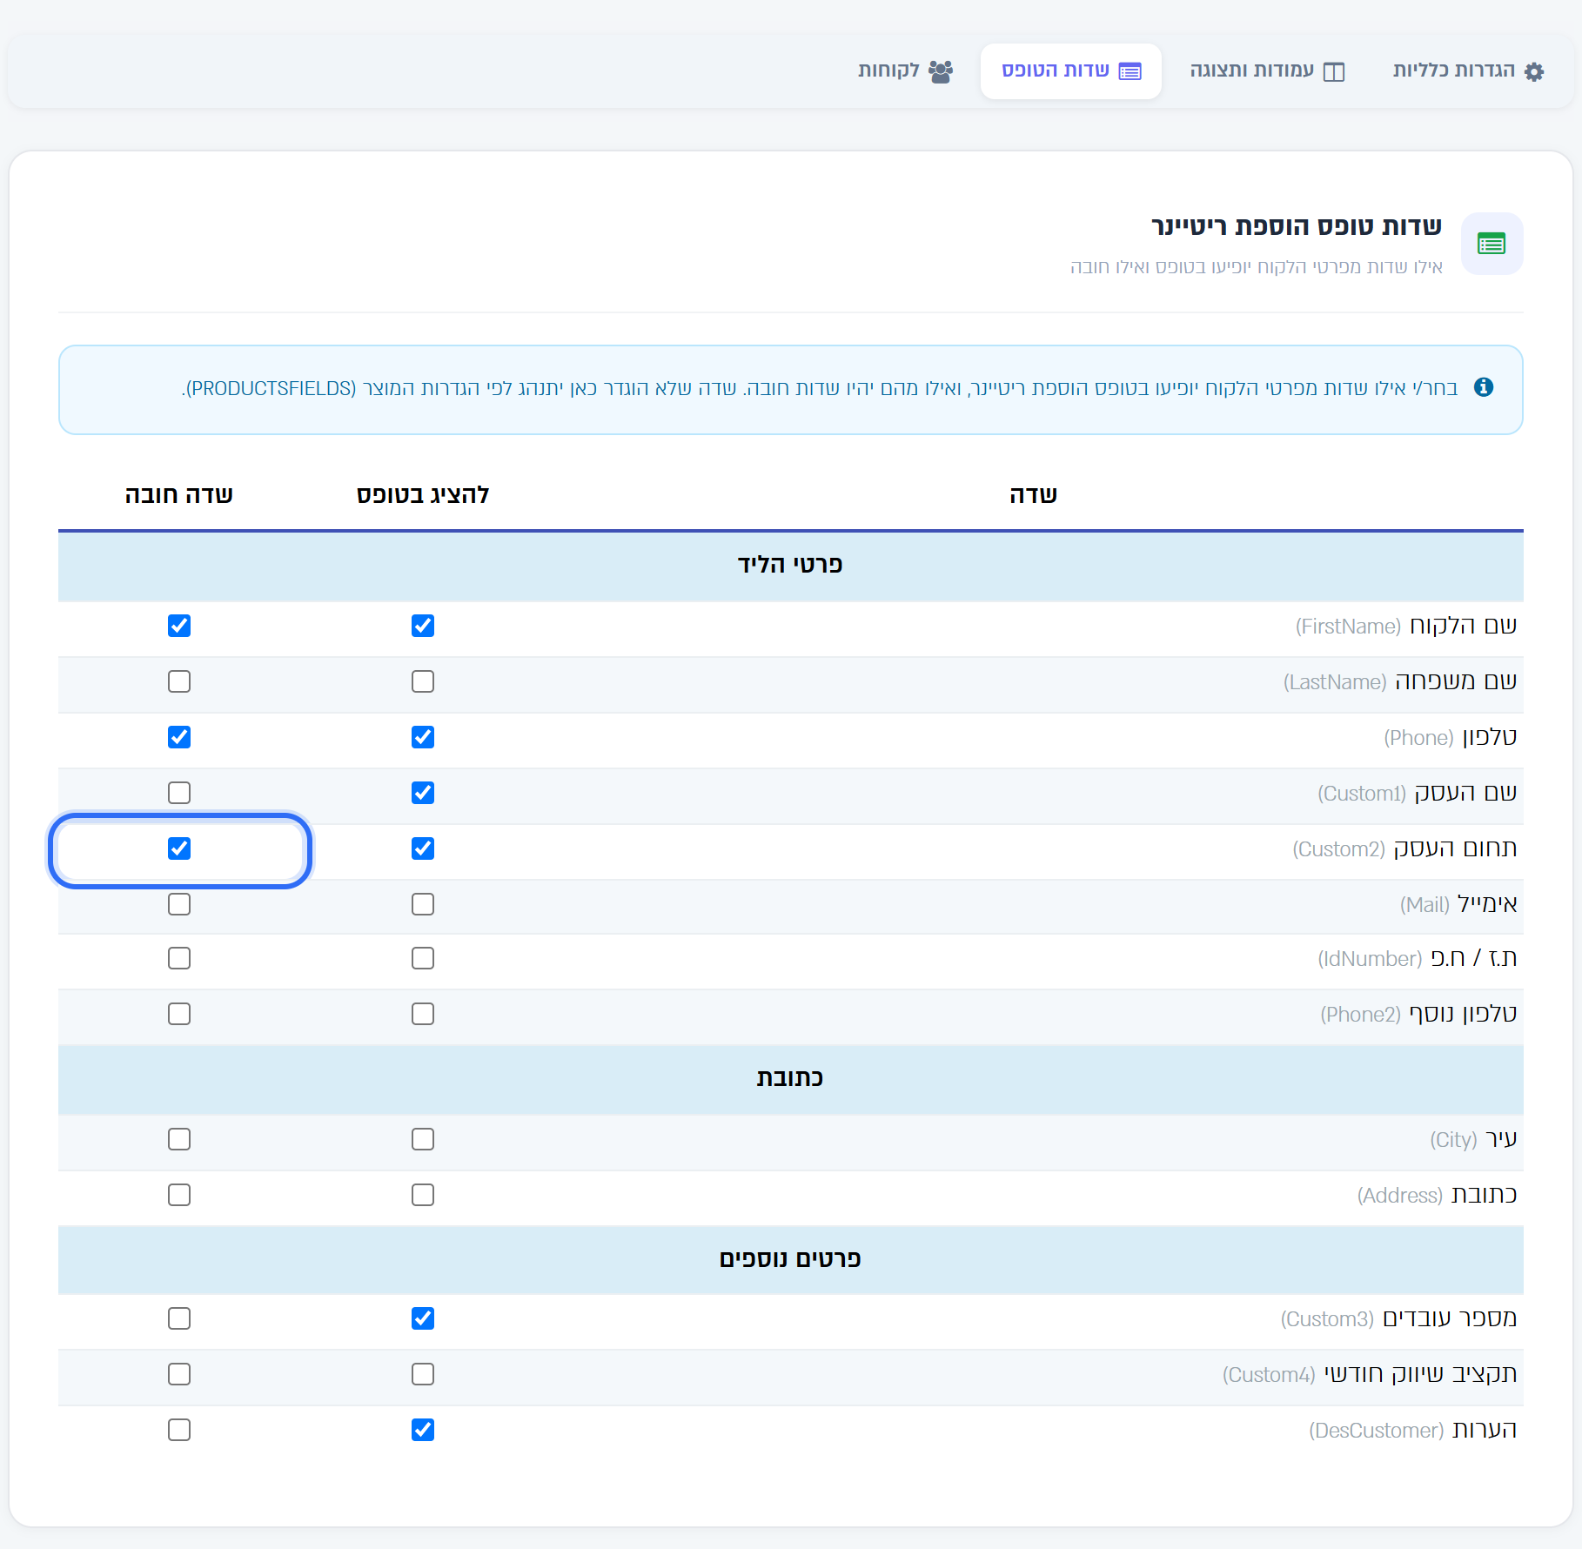Uncheck show-in-form for Phone
Screen dimensions: 1582x1549
423,737
